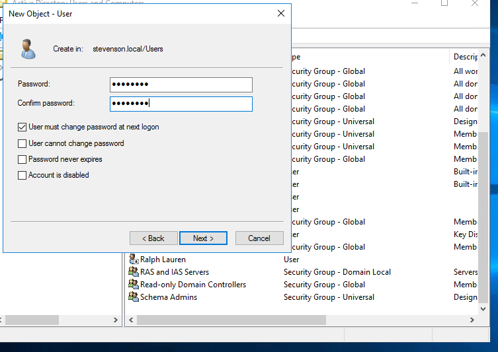Click the Password input field
This screenshot has height=352, width=498.
click(181, 85)
